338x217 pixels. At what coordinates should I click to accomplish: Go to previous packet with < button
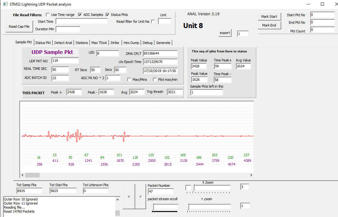[129, 196]
